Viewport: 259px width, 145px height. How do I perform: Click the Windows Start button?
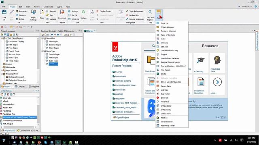[x=4, y=140]
